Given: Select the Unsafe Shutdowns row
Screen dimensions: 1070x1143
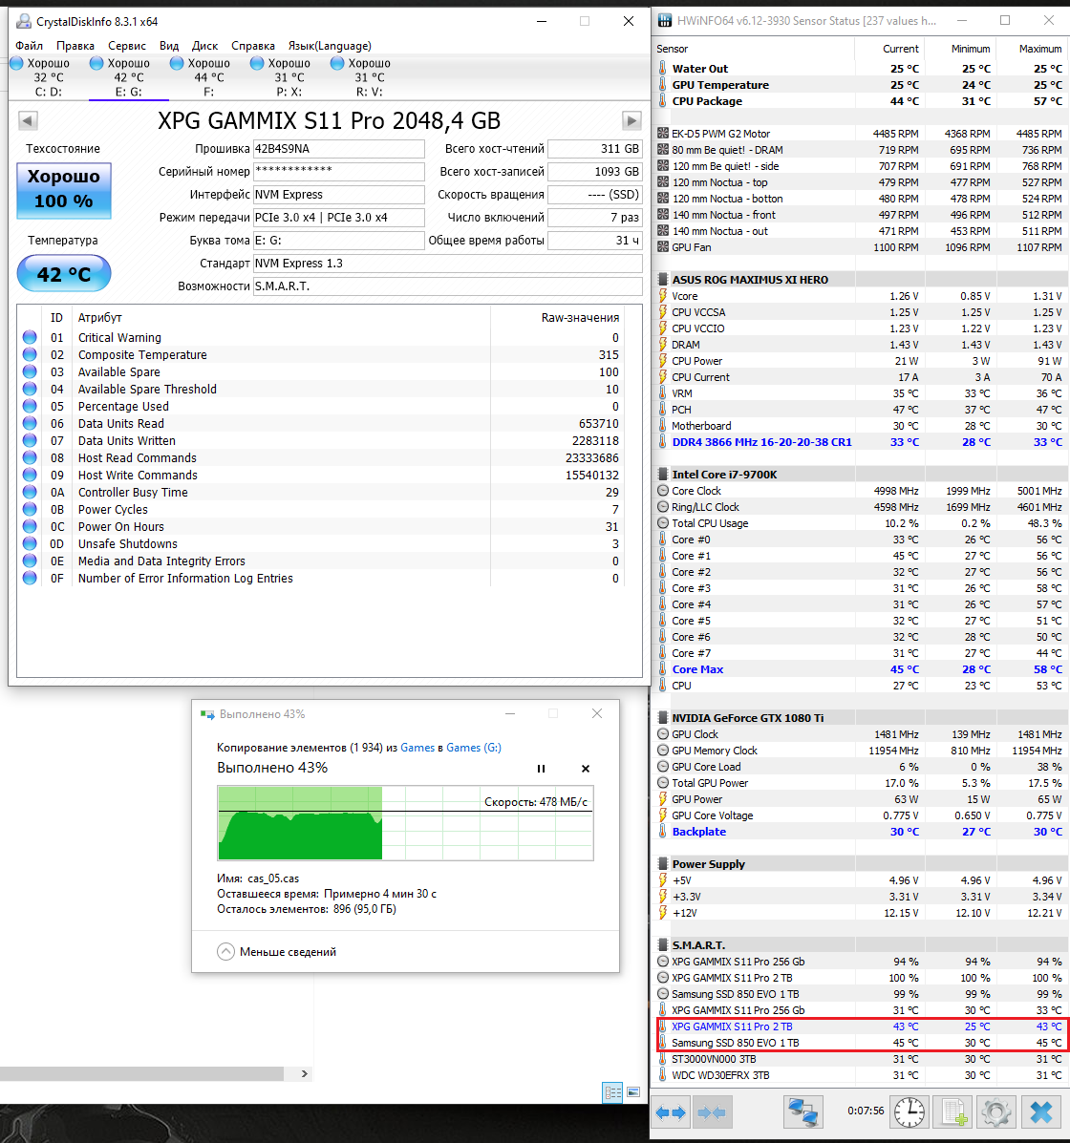Looking at the screenshot, I should [x=322, y=543].
